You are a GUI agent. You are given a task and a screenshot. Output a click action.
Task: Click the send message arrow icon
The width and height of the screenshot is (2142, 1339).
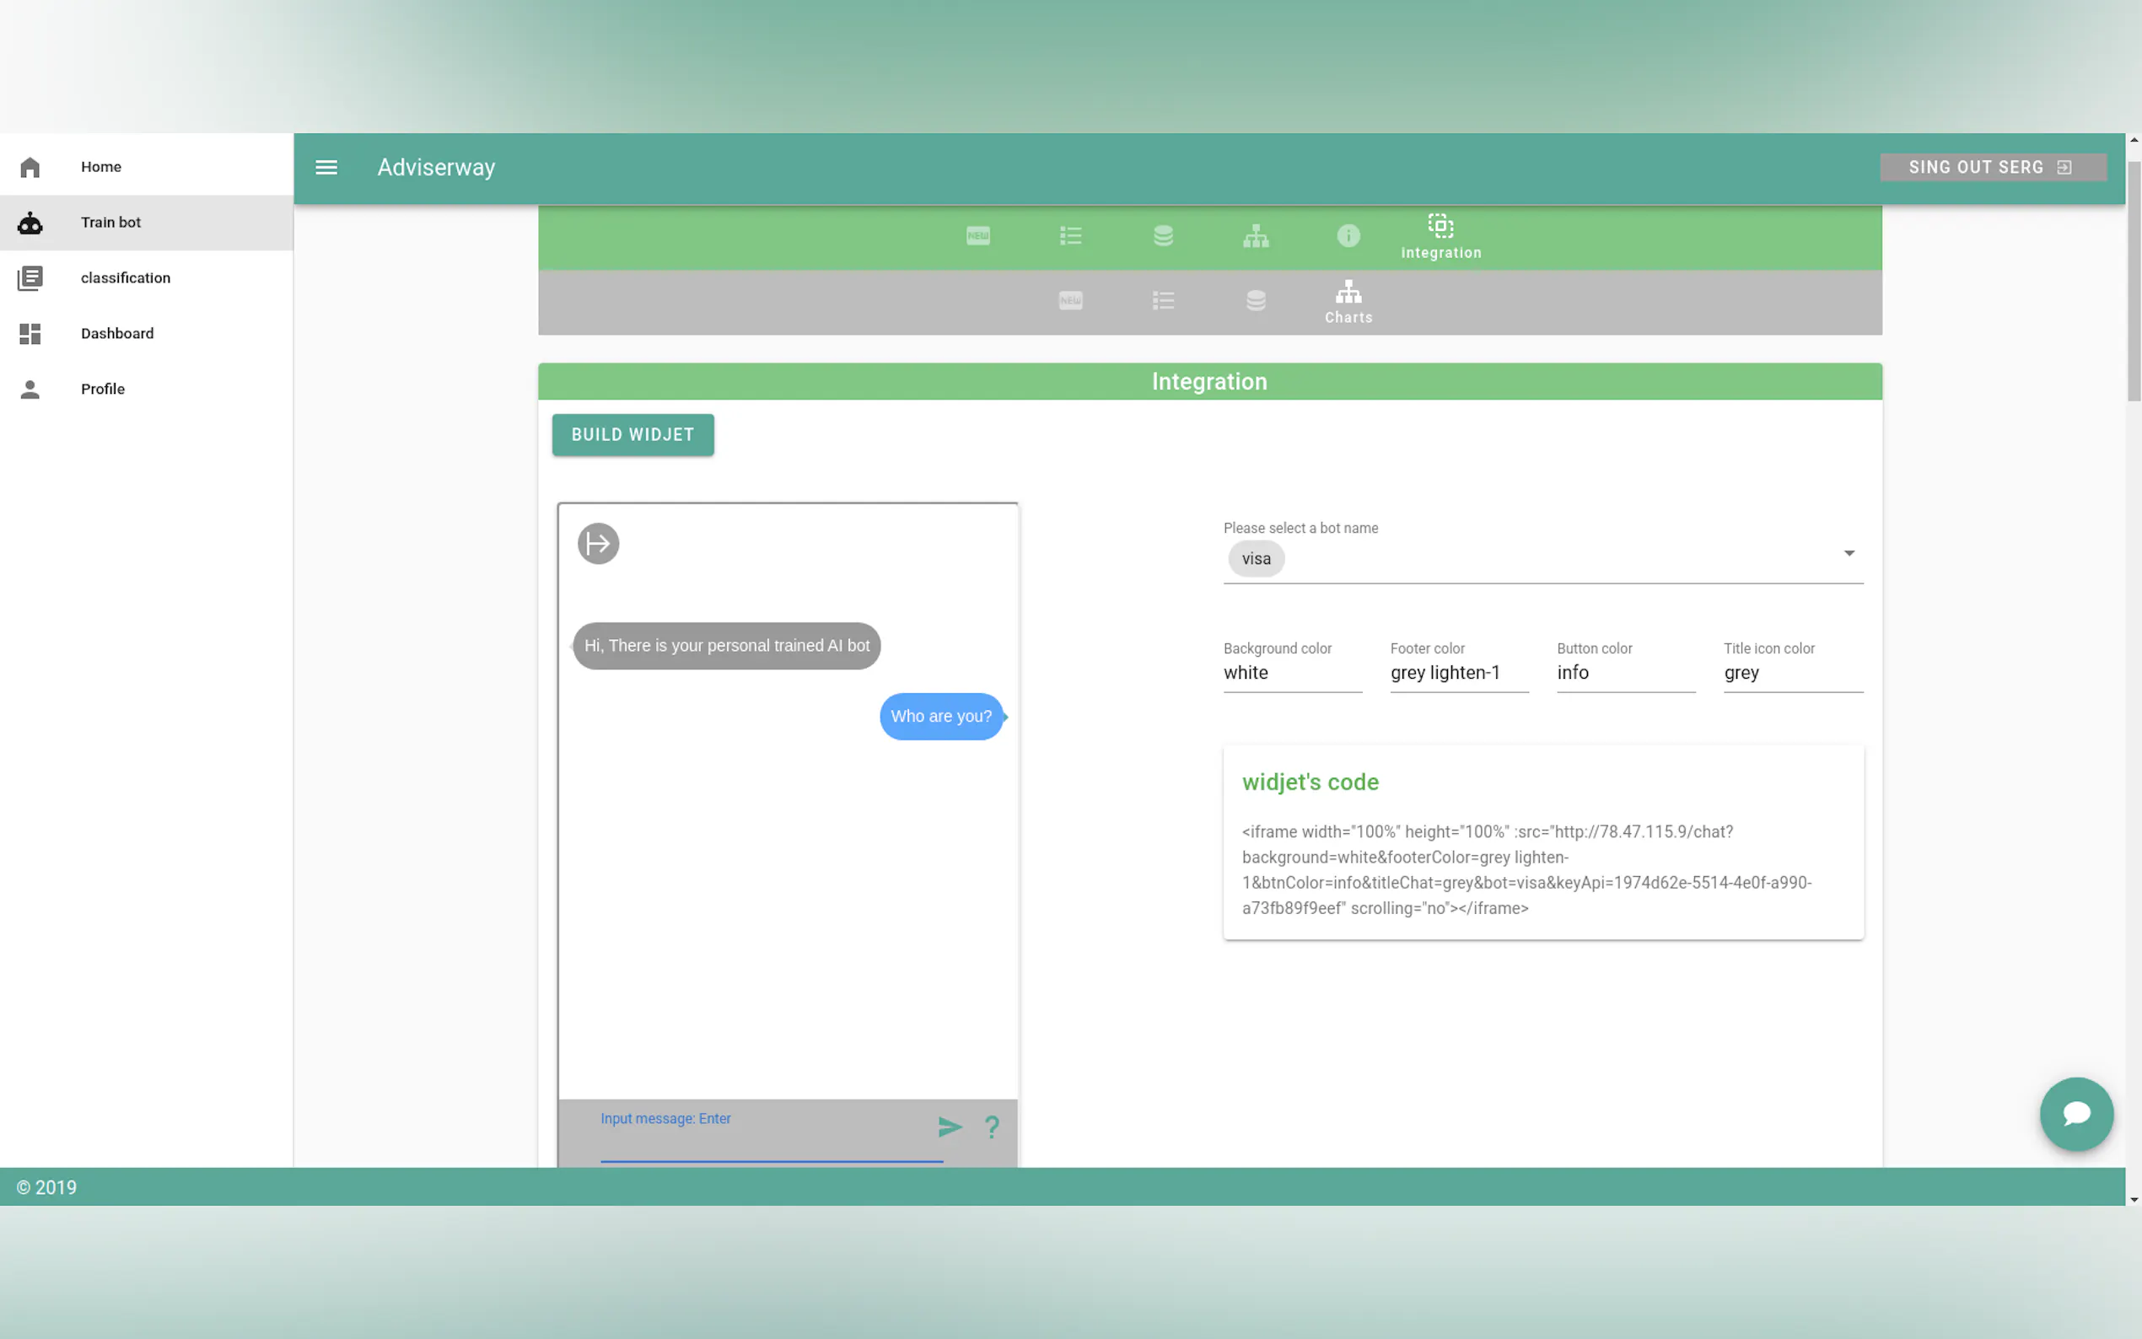pyautogui.click(x=950, y=1127)
